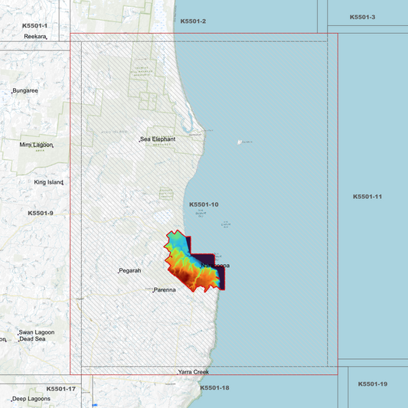
Task: Select the Dead Sea place label
Action: [32, 339]
